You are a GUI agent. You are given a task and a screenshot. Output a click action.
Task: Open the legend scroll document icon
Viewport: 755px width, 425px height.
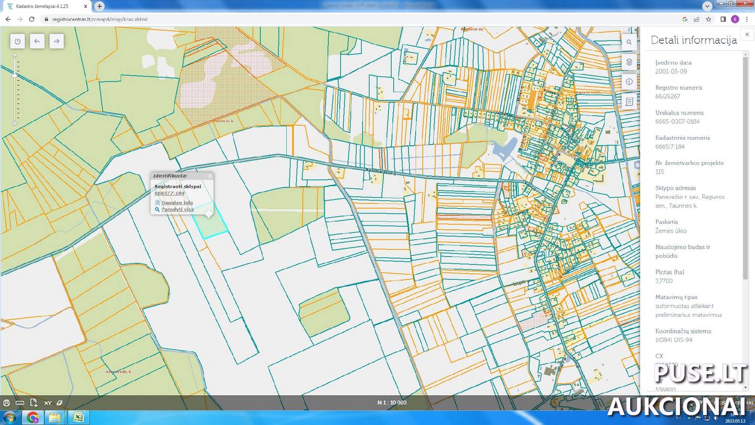point(630,102)
